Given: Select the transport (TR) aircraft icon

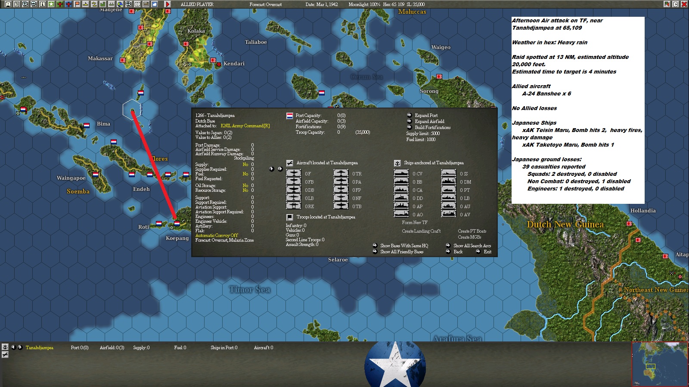Looking at the screenshot, I should click(x=341, y=173).
